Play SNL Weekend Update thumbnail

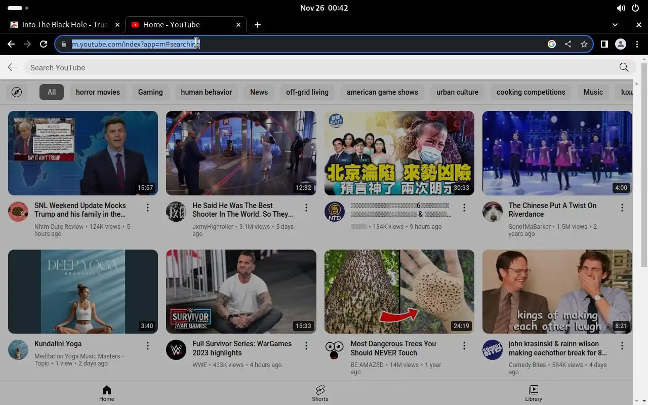pos(83,153)
